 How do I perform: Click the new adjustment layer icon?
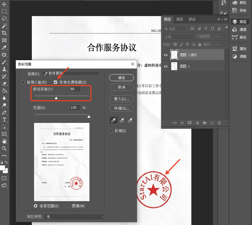tap(197, 123)
